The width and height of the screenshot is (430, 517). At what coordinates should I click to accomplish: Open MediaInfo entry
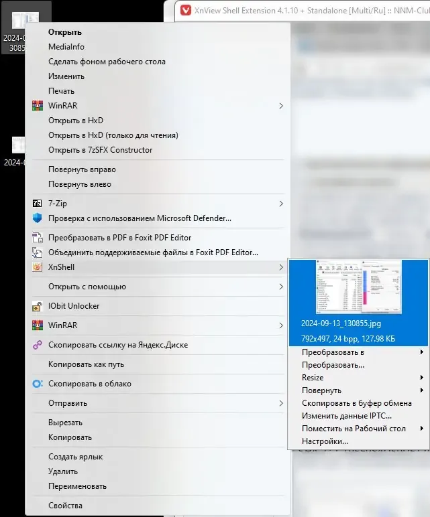coord(158,47)
